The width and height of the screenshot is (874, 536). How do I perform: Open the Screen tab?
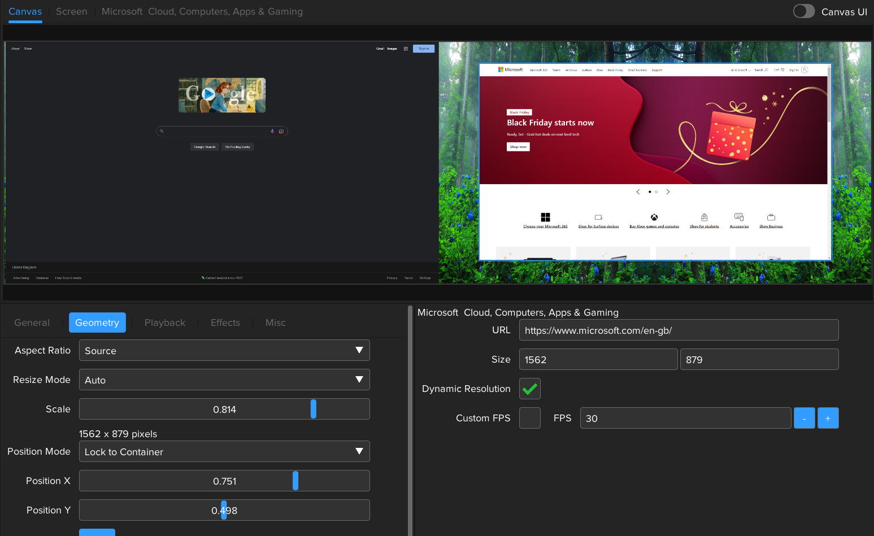pos(72,11)
